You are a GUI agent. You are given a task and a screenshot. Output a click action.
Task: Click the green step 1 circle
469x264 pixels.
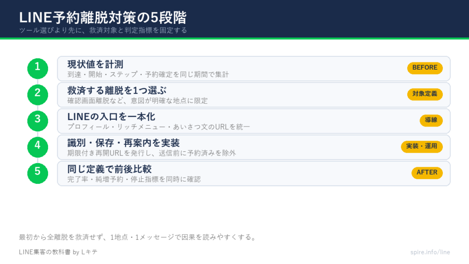pos(38,69)
